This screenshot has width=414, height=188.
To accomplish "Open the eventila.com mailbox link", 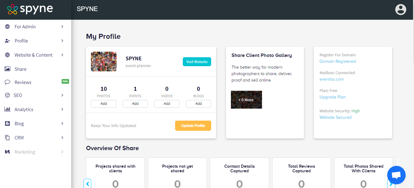I will (x=332, y=79).
